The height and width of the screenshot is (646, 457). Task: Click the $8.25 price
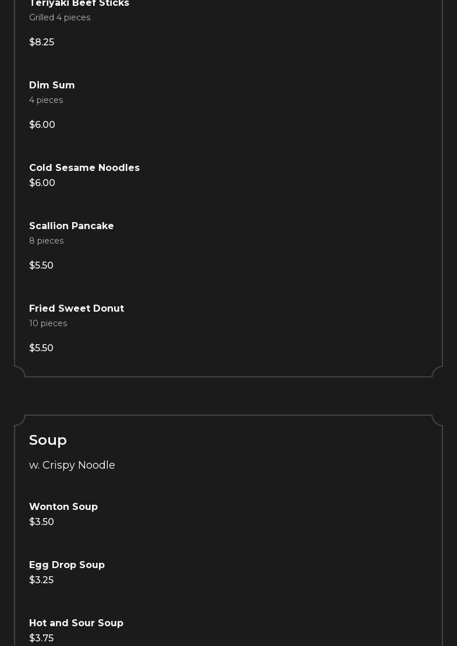pos(41,42)
